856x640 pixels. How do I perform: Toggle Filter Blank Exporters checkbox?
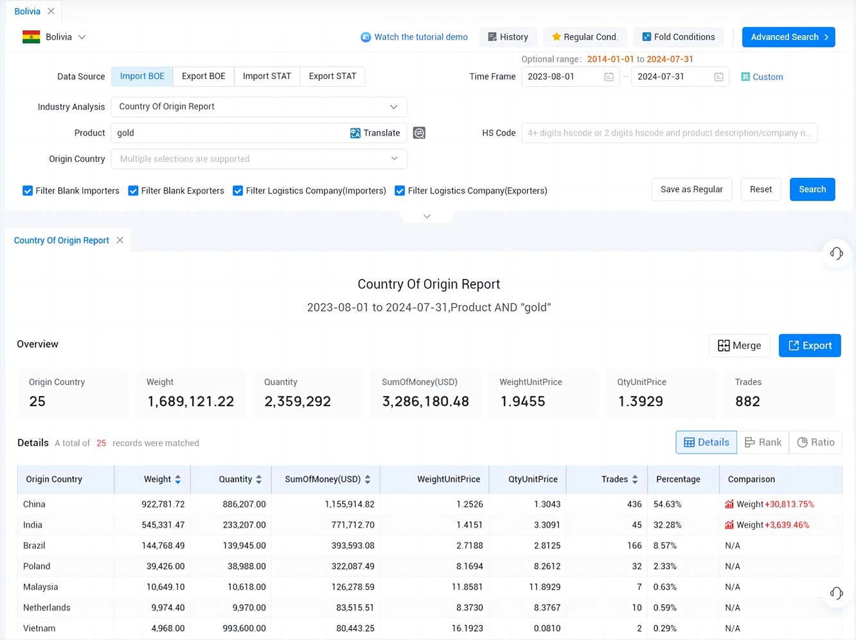click(133, 191)
